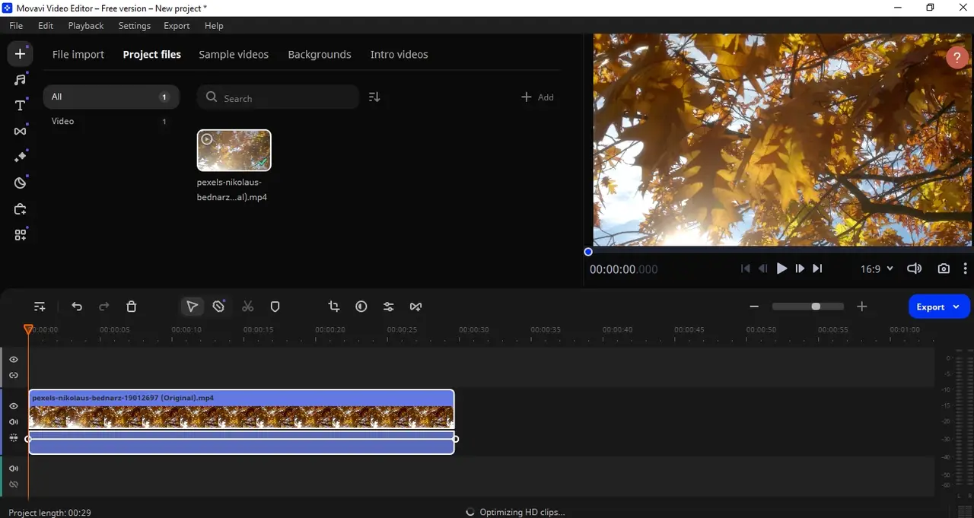Open clip properties sliders icon
The width and height of the screenshot is (974, 518).
(x=388, y=307)
